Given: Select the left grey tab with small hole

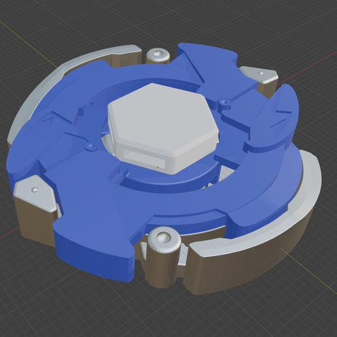Looking at the screenshot, I should 35,194.
